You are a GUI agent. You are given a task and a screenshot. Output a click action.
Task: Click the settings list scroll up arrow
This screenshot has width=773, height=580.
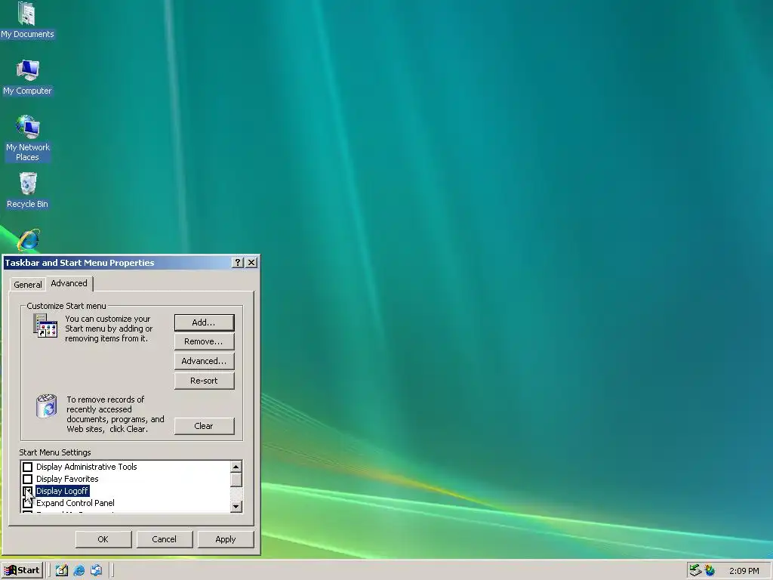(x=236, y=467)
